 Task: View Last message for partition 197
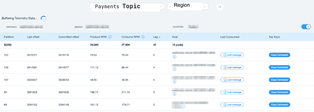pos(232,80)
